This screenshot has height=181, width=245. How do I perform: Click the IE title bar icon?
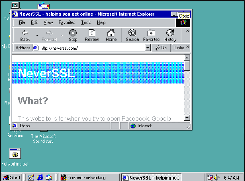click(x=15, y=14)
